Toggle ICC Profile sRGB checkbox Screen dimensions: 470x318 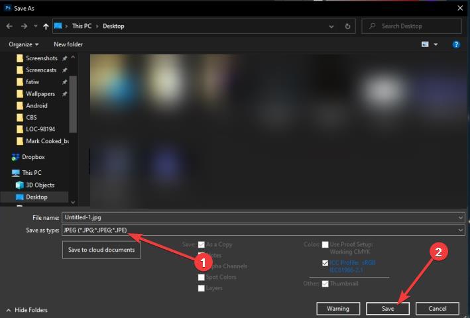pos(325,263)
